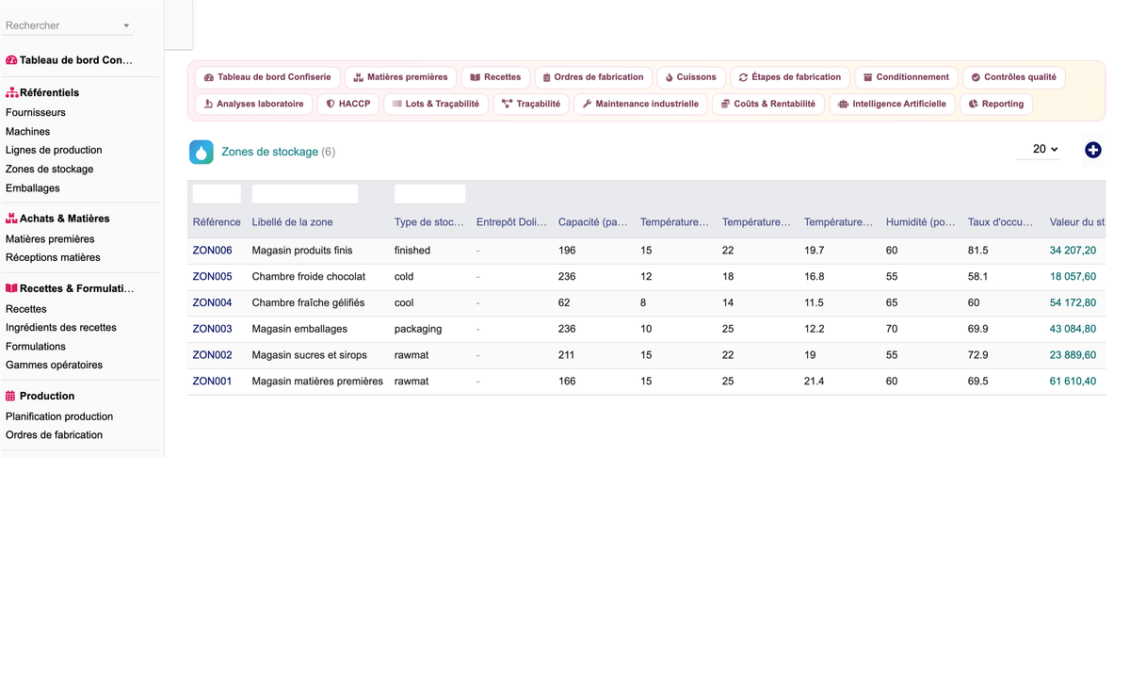Open Recettes sidebar link

pyautogui.click(x=26, y=309)
